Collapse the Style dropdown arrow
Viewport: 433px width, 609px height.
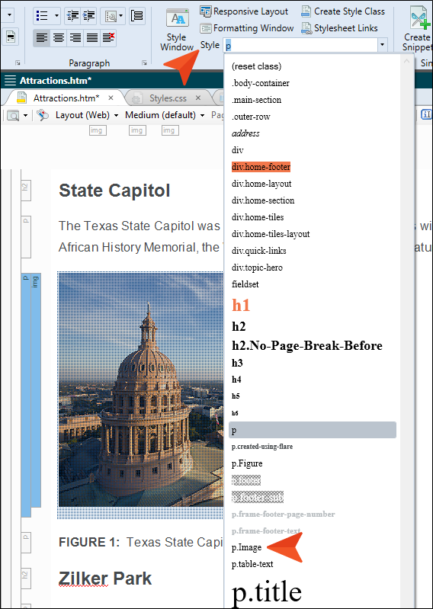click(383, 46)
